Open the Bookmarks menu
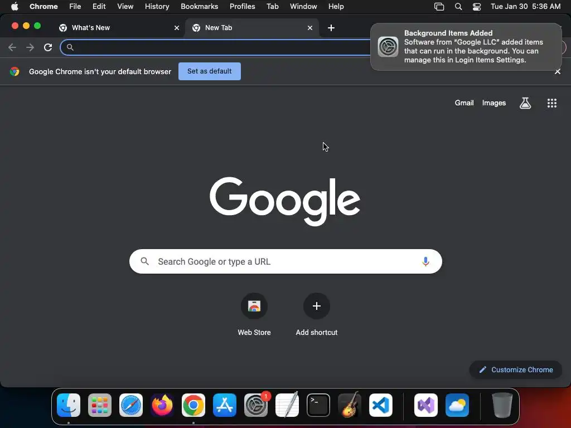 click(200, 7)
